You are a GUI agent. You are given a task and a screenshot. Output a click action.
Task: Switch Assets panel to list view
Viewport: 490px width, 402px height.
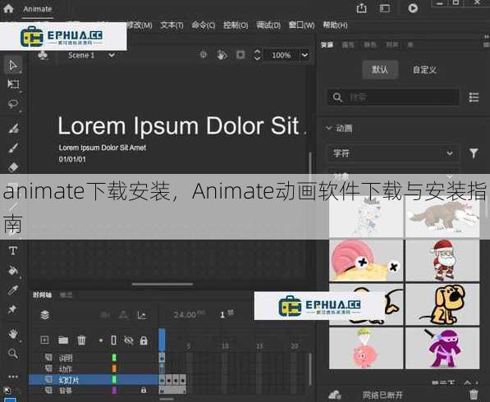[474, 97]
